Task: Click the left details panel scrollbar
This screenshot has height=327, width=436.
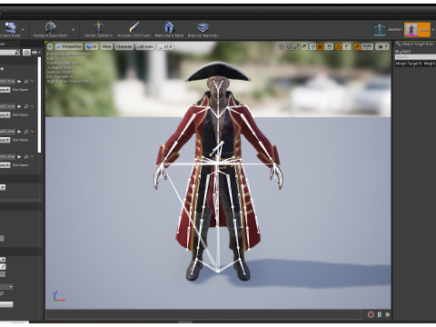Action: (39, 104)
